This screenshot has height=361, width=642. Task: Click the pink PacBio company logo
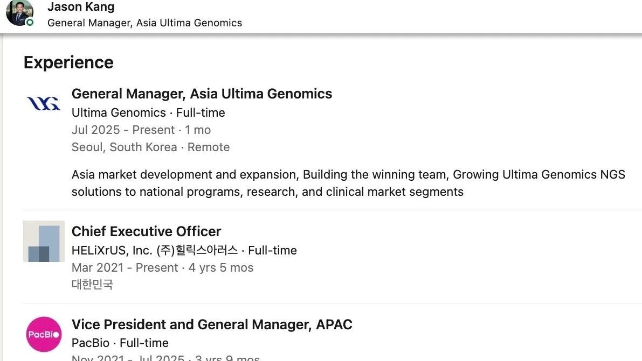pyautogui.click(x=44, y=335)
